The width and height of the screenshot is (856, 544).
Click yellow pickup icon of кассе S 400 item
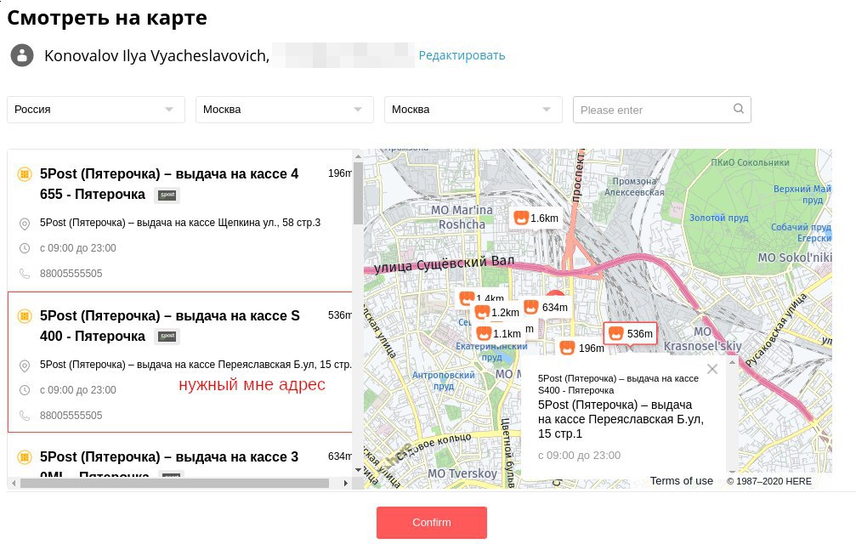coord(25,316)
